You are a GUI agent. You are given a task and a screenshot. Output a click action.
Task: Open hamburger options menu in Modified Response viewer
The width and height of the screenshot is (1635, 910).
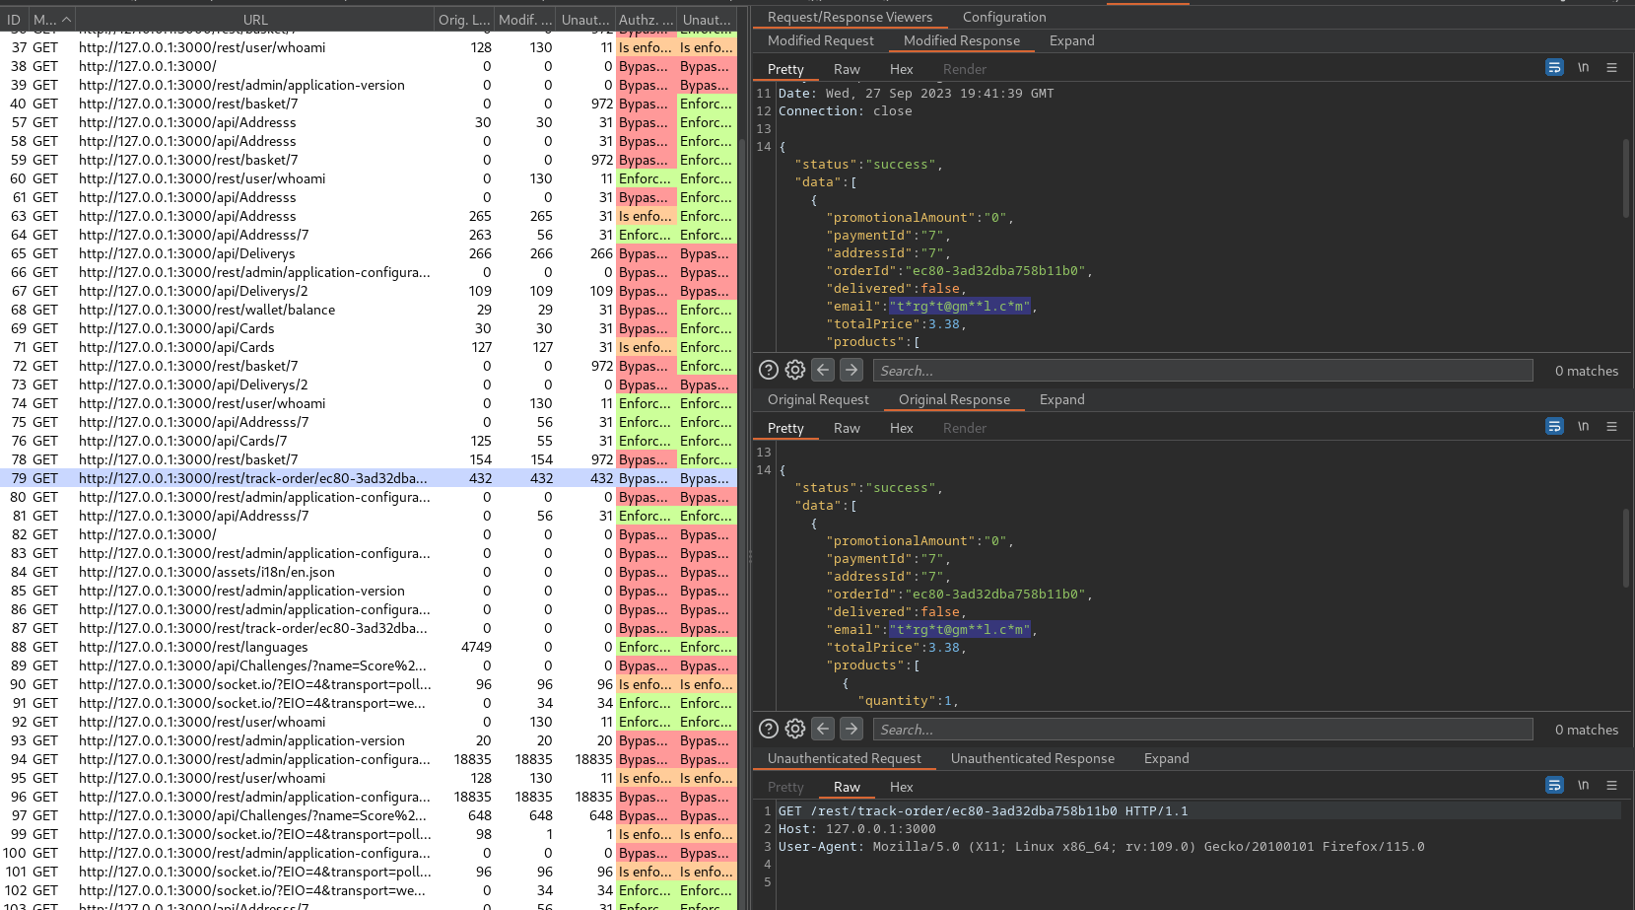pyautogui.click(x=1612, y=68)
